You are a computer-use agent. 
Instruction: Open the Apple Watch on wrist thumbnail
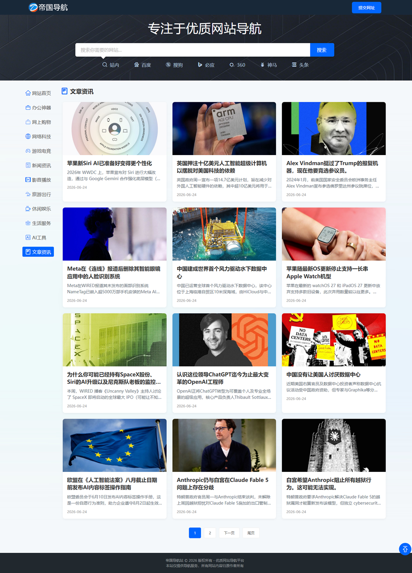coord(334,234)
